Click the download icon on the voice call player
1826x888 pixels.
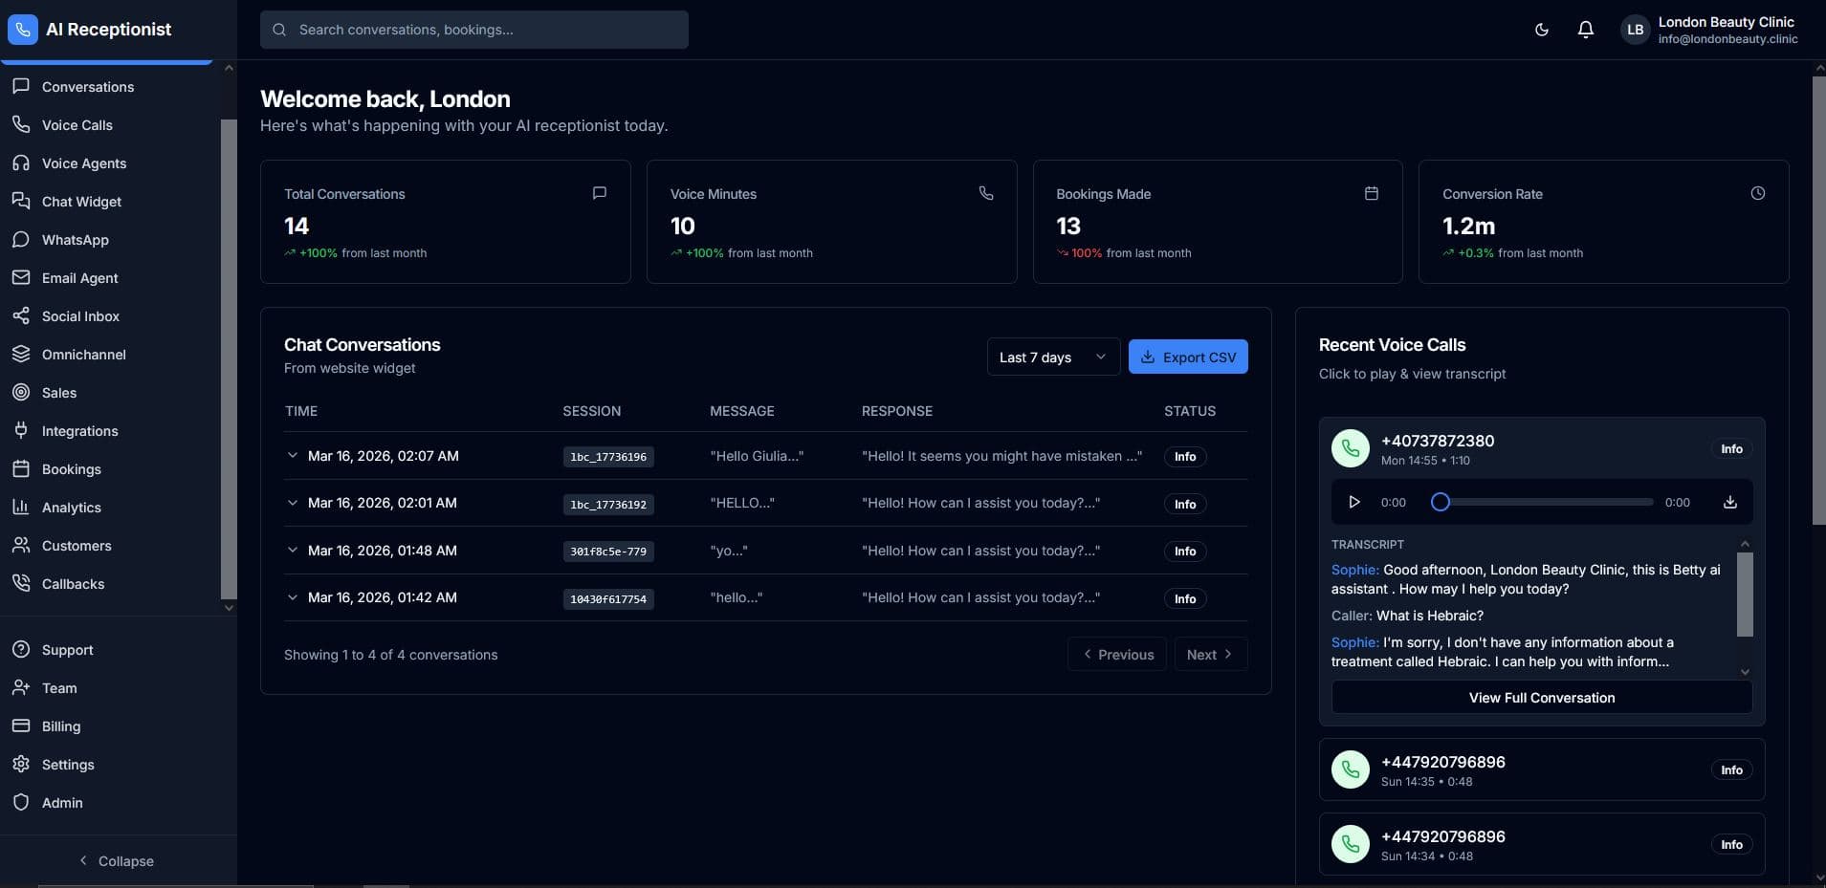tap(1728, 501)
